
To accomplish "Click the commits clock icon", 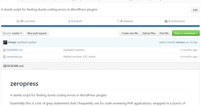I will point(18,21).
